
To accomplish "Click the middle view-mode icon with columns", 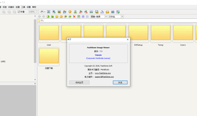I will pos(83,17).
